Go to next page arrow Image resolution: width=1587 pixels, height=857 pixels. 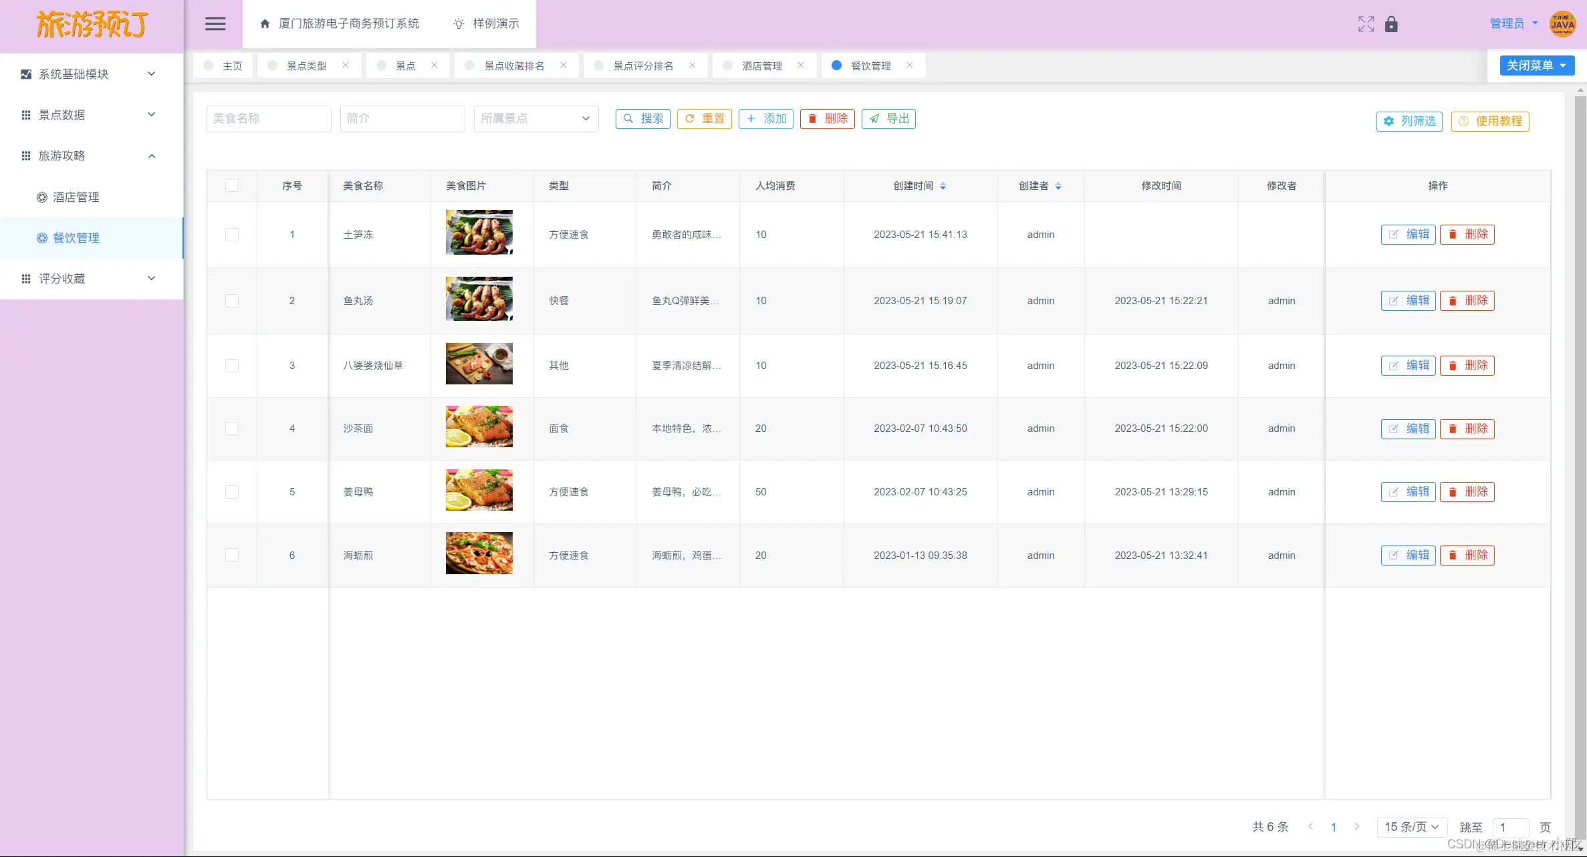(1356, 827)
